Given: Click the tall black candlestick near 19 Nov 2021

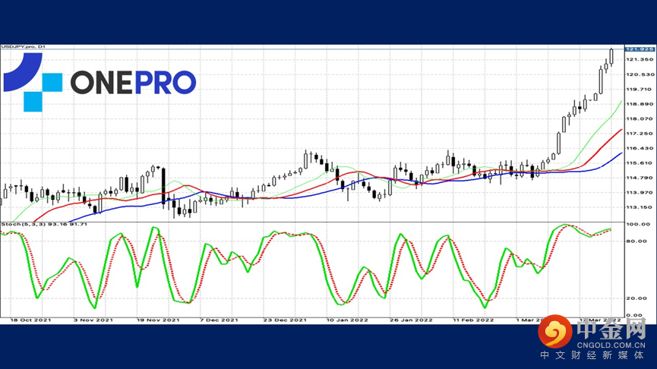Looking at the screenshot, I should pos(163,186).
